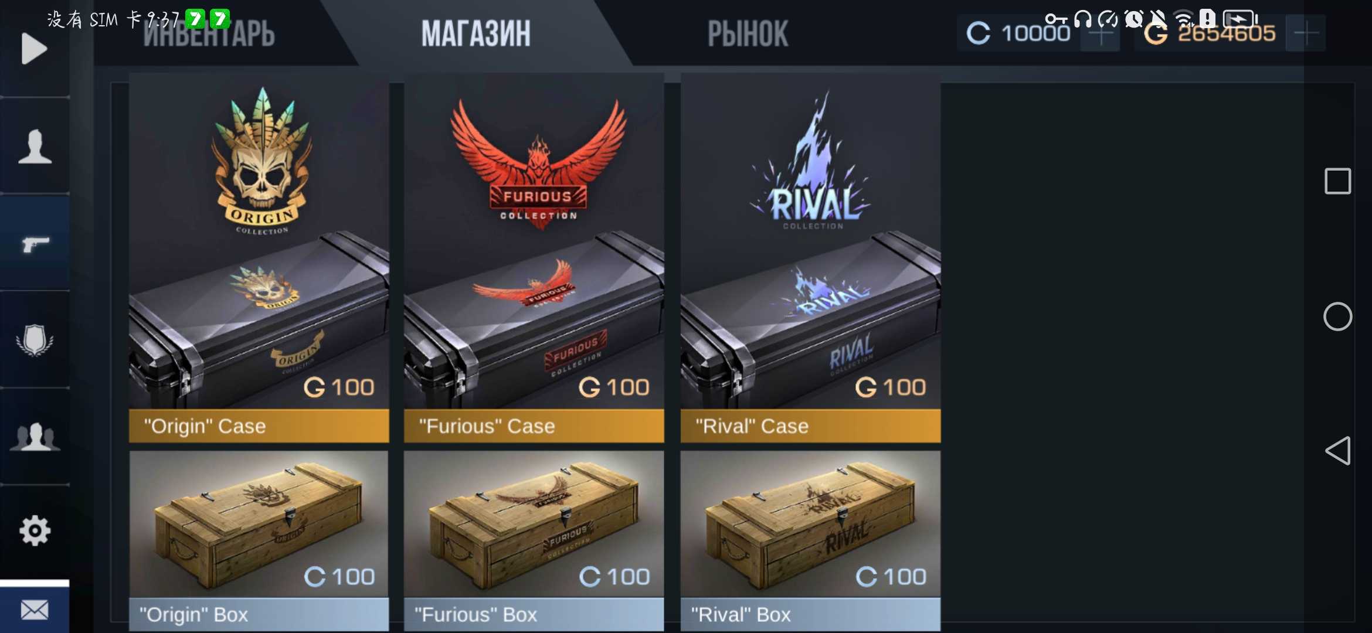Image resolution: width=1372 pixels, height=633 pixels.
Task: Add silver coins with plus button
Action: [1101, 34]
